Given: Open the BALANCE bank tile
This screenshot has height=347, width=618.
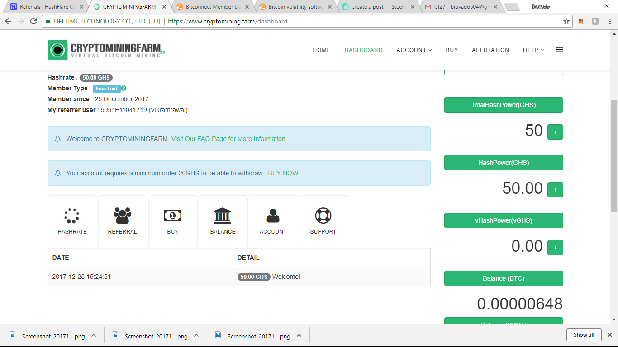Looking at the screenshot, I should coord(223,221).
